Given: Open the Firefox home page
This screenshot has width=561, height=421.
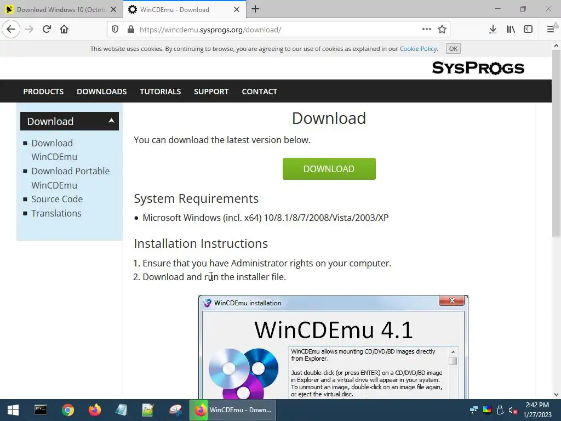Looking at the screenshot, I should coord(64,30).
